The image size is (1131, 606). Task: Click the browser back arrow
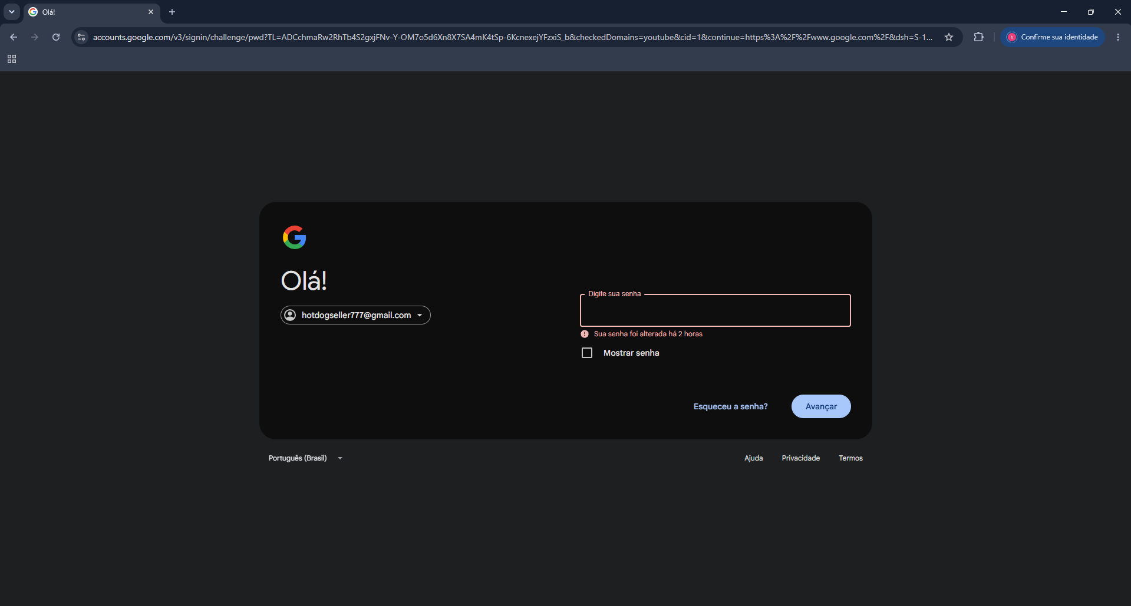tap(14, 37)
